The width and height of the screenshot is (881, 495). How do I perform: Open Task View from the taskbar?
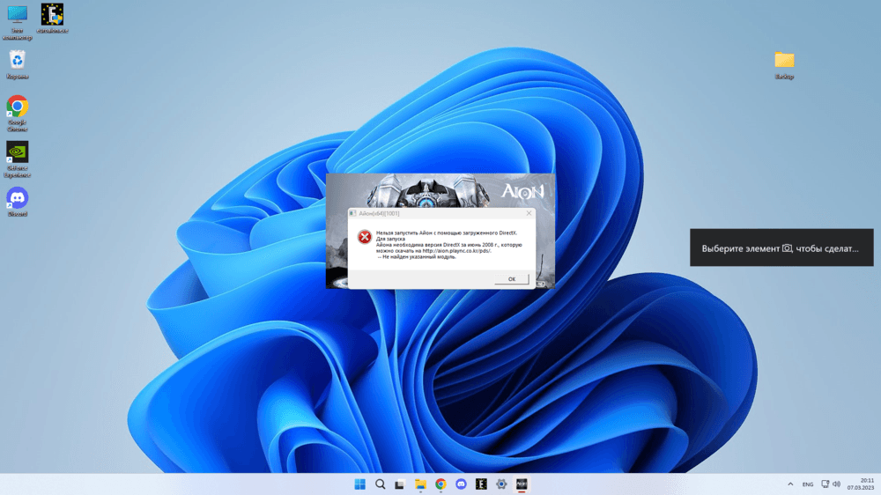[x=400, y=484]
